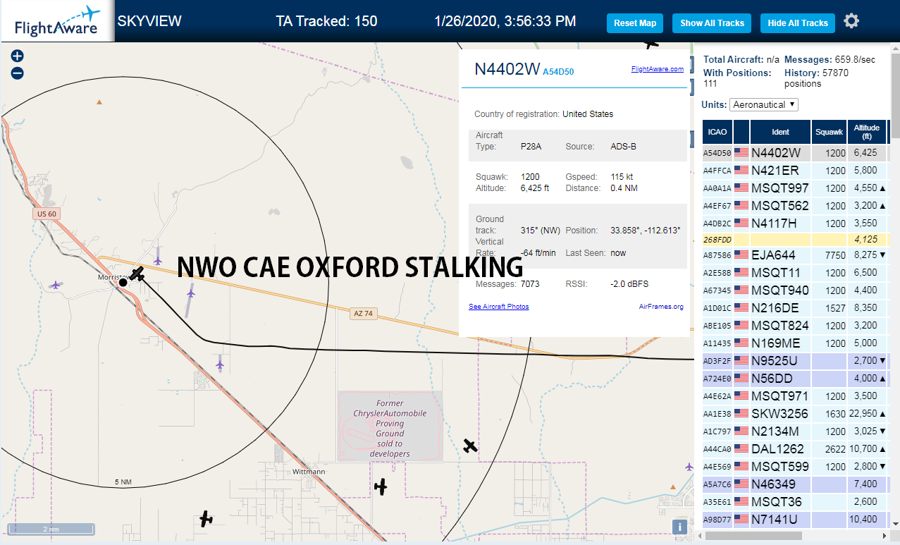This screenshot has width=900, height=545.
Task: Select MSQT971 row in table
Action: pos(795,396)
